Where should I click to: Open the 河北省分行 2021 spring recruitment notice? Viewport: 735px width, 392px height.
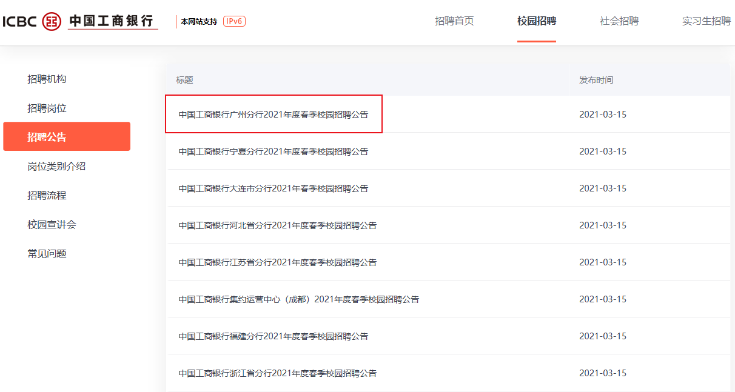coord(277,225)
